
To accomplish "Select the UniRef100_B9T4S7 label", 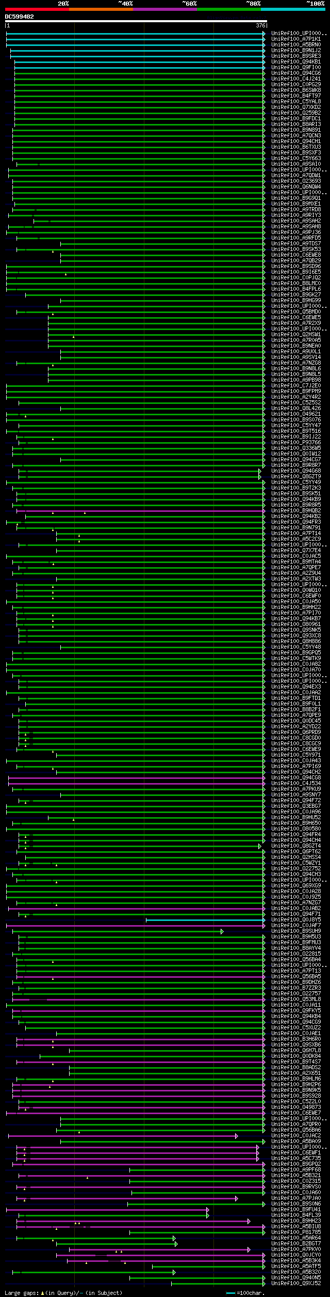I will click(296, 1062).
